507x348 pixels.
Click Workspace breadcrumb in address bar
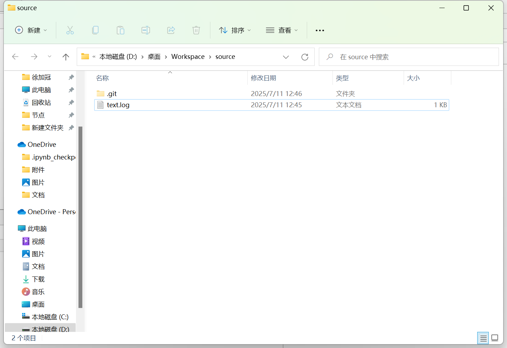188,57
